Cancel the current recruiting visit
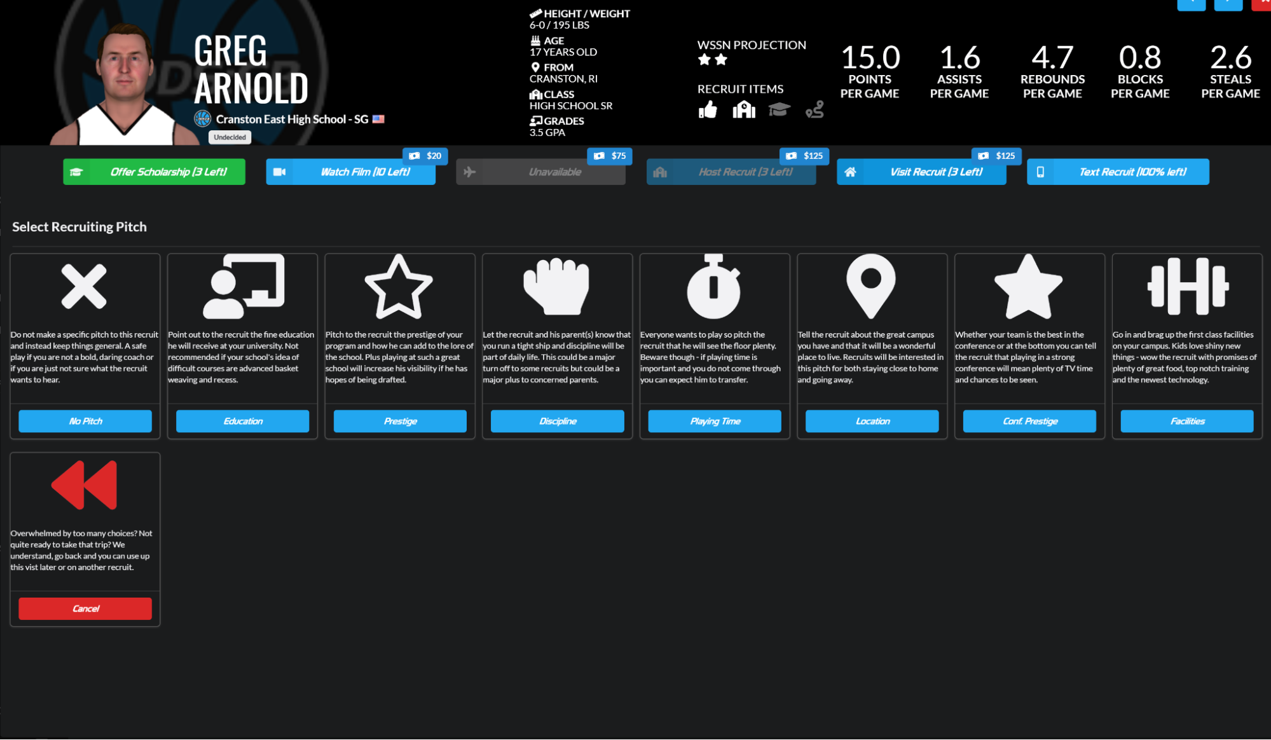The height and width of the screenshot is (740, 1271). [85, 608]
